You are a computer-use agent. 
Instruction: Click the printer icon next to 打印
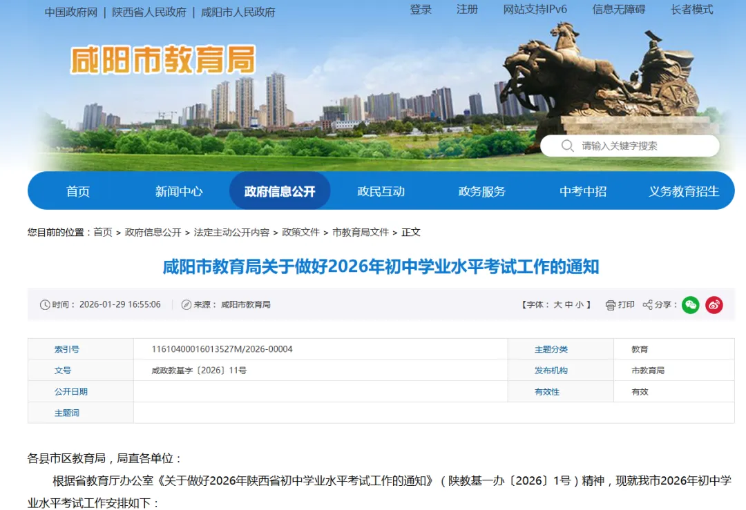tap(611, 304)
